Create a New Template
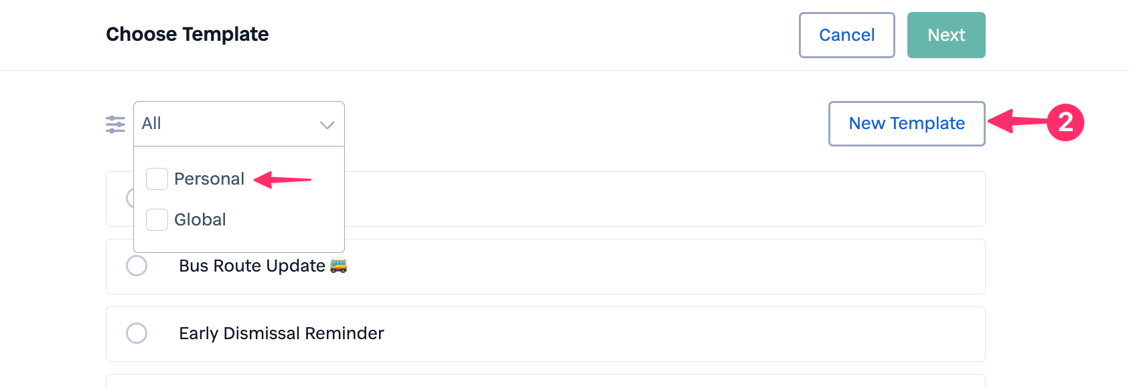This screenshot has height=388, width=1129. point(906,124)
